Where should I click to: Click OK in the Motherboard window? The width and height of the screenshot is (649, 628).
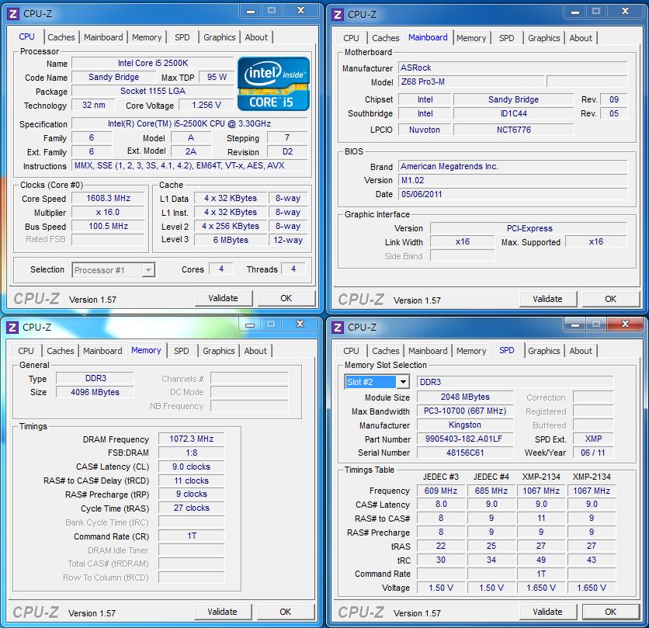[610, 299]
